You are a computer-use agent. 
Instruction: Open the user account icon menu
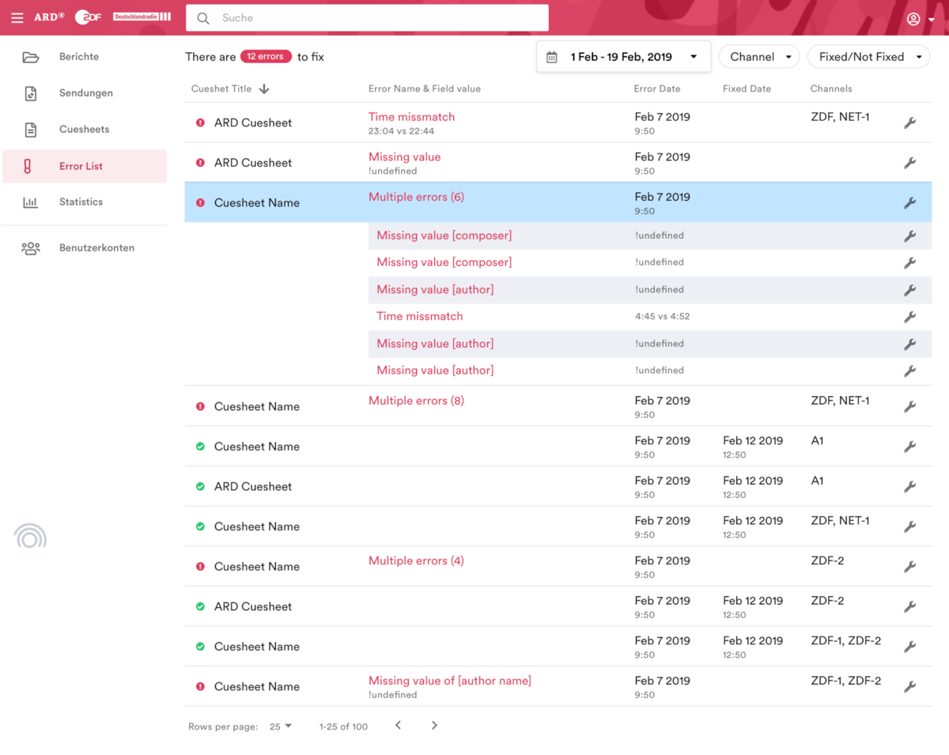point(913,18)
